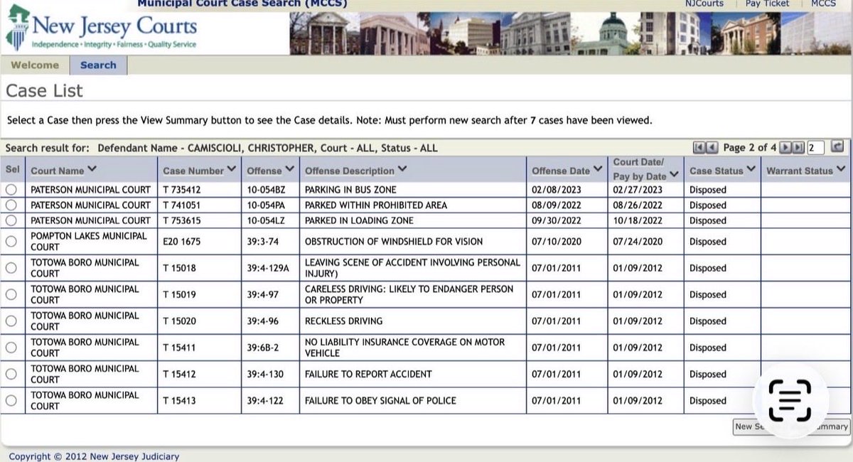Select the radio button for case T 15411
Screen dimensions: 853x462
click(x=11, y=348)
